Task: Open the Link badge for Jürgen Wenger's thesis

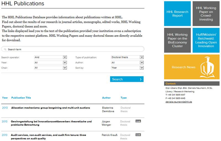Action: pos(138,121)
